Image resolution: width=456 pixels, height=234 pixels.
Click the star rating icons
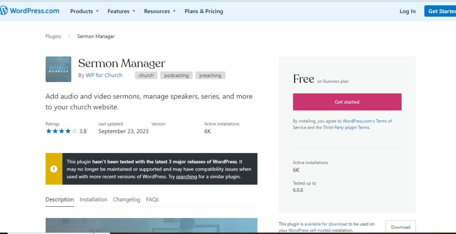pyautogui.click(x=61, y=131)
